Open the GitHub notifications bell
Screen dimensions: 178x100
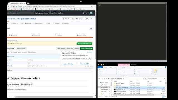tap(83, 13)
